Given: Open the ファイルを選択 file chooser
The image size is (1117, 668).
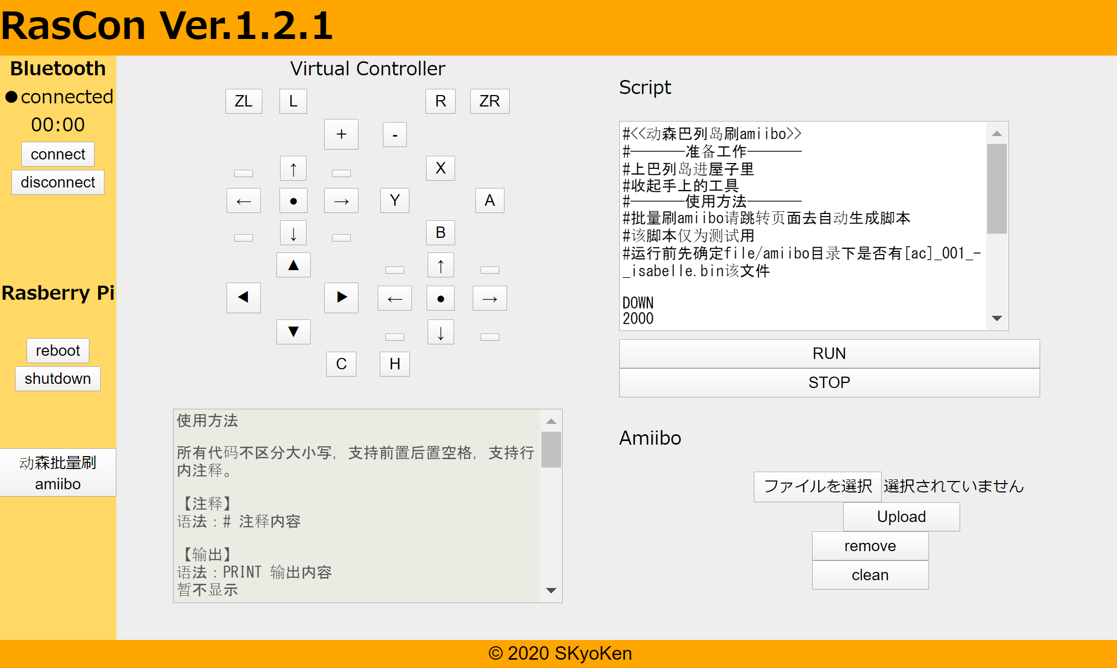Looking at the screenshot, I should click(817, 486).
